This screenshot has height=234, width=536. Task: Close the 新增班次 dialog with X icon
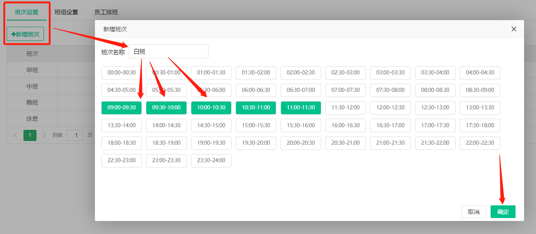pyautogui.click(x=514, y=29)
